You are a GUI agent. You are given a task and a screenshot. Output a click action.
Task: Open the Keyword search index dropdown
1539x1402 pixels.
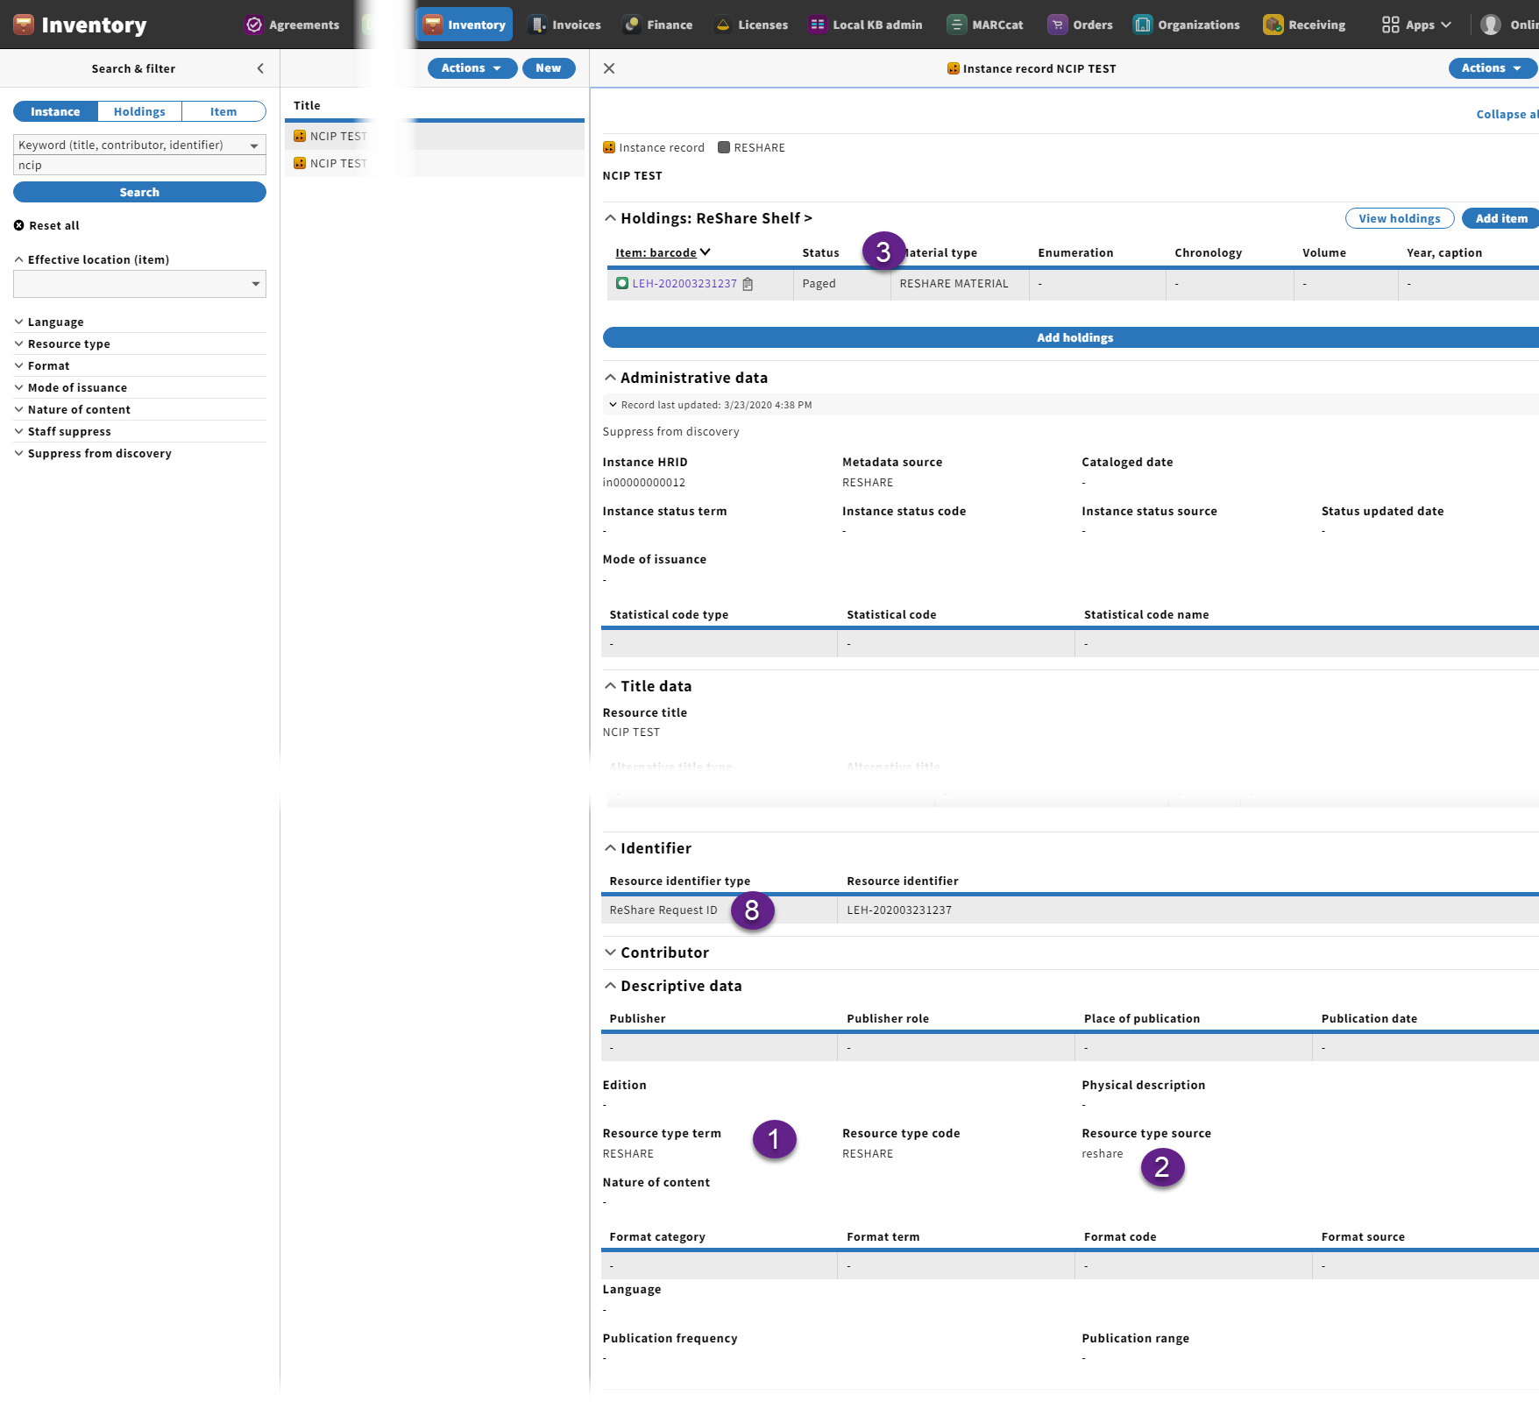[x=139, y=145]
